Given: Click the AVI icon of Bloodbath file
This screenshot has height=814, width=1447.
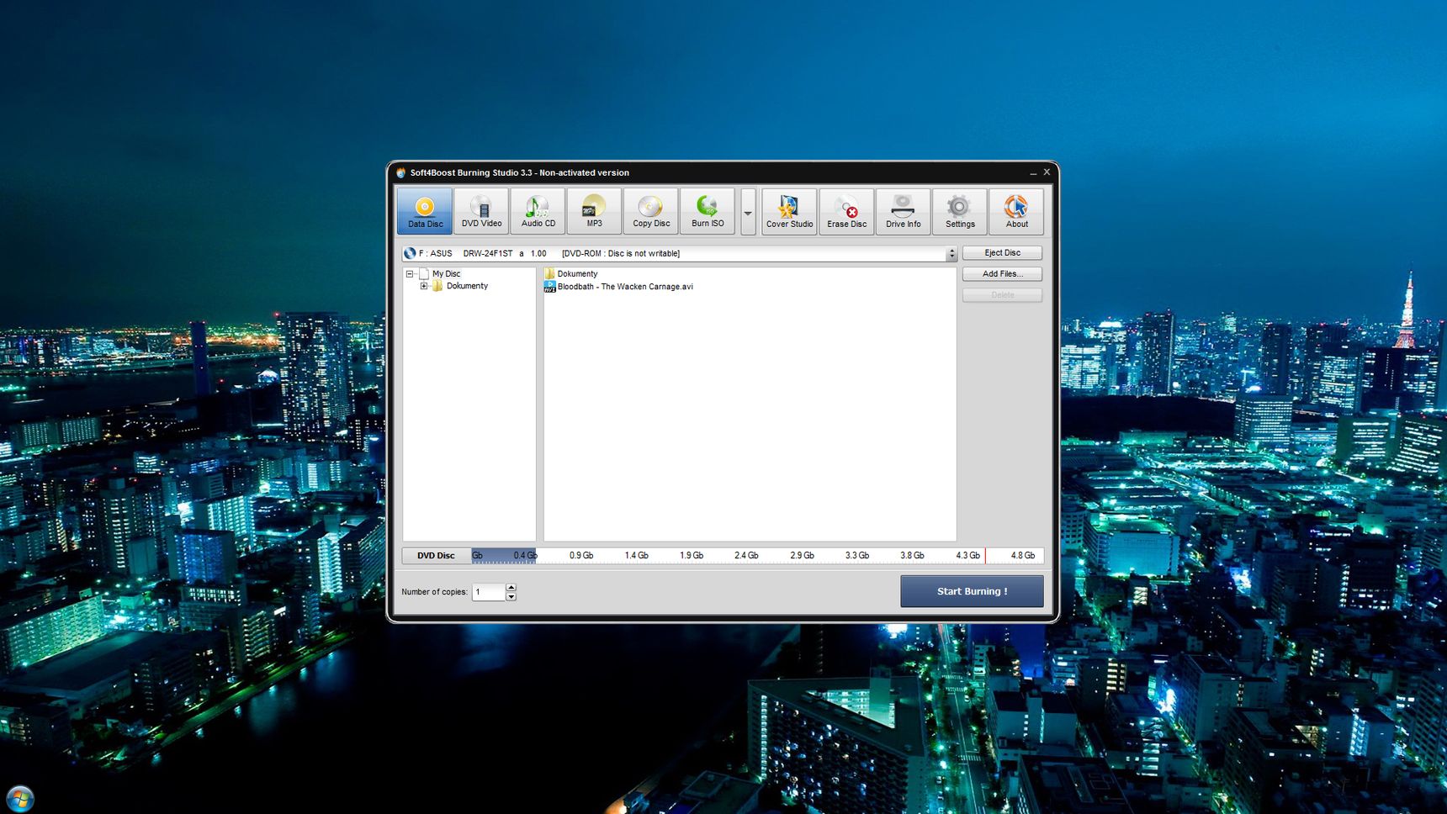Looking at the screenshot, I should (549, 287).
